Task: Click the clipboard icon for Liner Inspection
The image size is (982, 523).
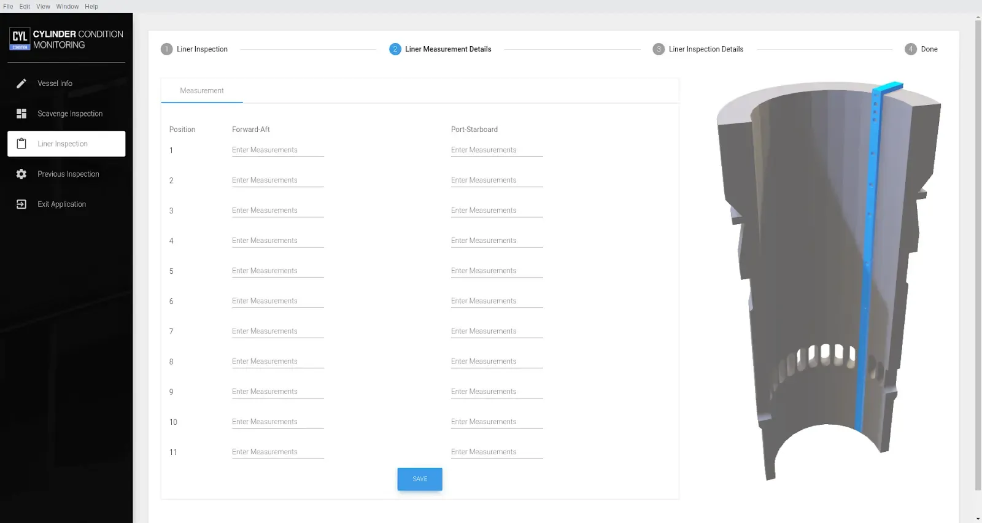Action: coord(21,144)
